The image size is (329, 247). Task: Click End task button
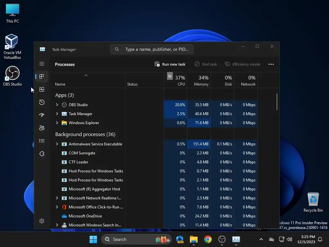(x=206, y=64)
